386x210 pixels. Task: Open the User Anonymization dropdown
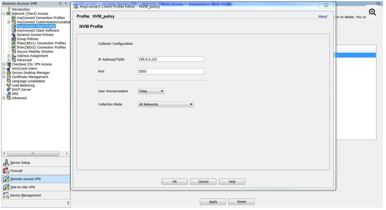point(151,91)
